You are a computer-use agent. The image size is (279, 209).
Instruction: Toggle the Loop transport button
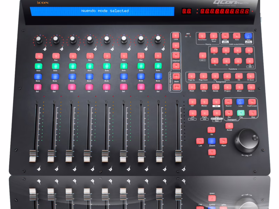[x=240, y=102]
